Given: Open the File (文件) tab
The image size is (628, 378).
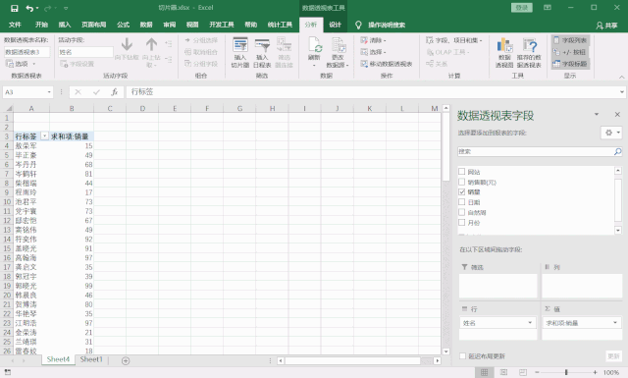Looking at the screenshot, I should click(15, 25).
